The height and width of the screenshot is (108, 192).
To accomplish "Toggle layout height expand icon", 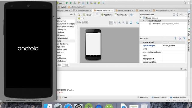I will click(87, 22).
